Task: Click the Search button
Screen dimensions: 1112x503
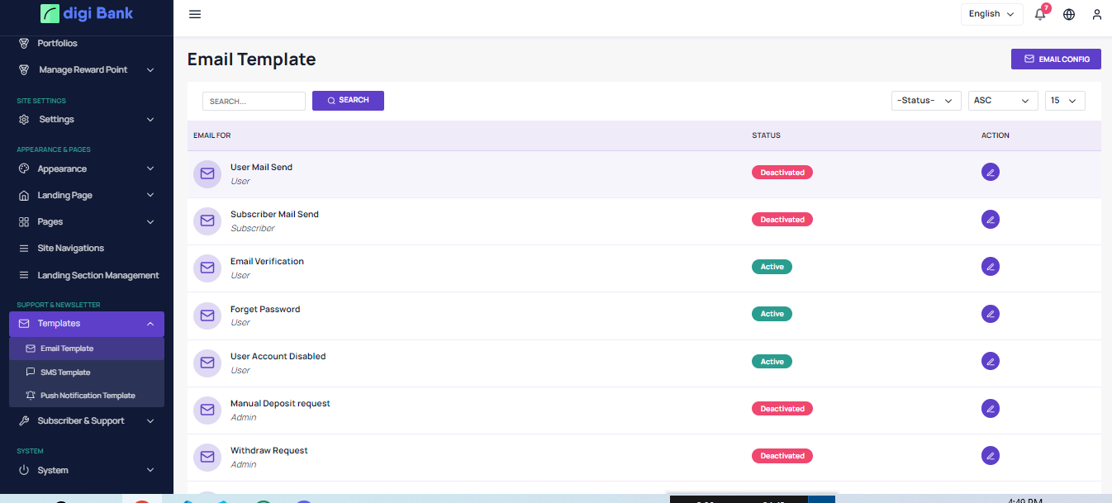Action: [348, 101]
